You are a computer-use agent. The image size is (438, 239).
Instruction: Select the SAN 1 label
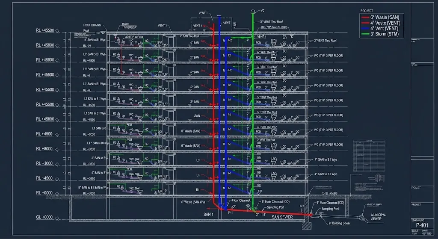tap(208, 215)
